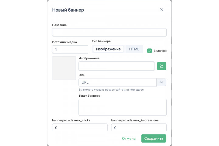Click the Текст баннера text area

pyautogui.click(x=123, y=107)
